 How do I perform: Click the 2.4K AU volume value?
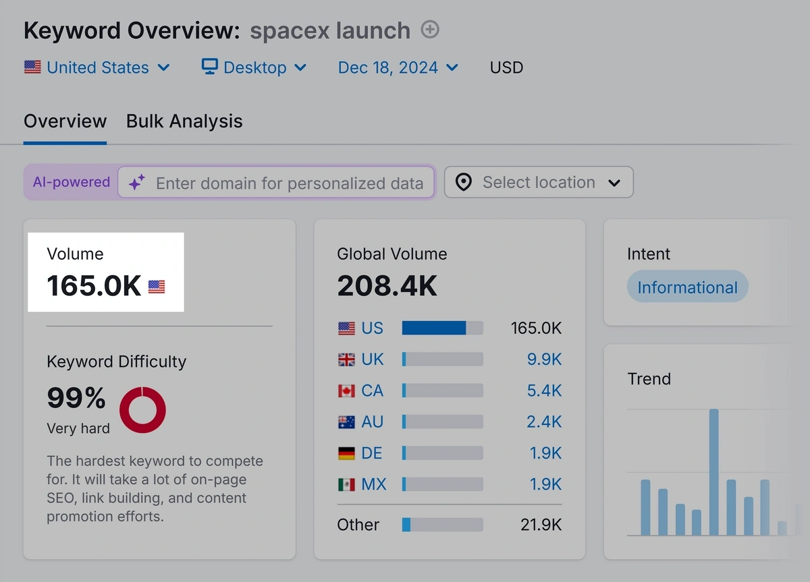(544, 421)
